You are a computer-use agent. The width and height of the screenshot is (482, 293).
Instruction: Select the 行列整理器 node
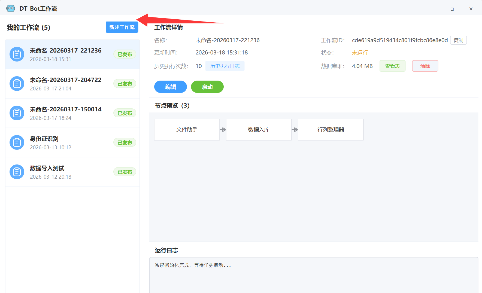[331, 130]
